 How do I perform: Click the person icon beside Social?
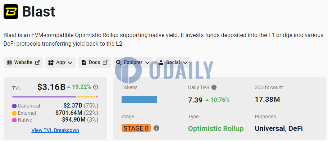[x=161, y=63]
